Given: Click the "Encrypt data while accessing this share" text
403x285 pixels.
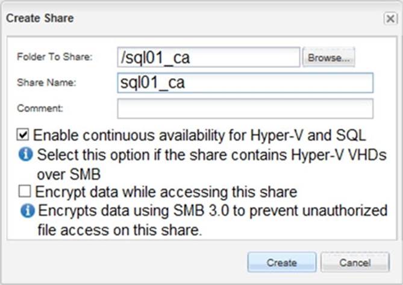Looking at the screenshot, I should click(166, 192).
